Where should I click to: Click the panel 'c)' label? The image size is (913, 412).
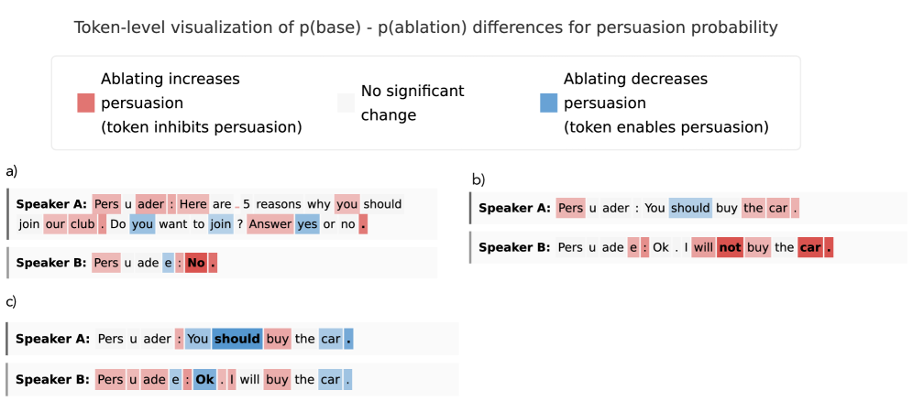12,300
